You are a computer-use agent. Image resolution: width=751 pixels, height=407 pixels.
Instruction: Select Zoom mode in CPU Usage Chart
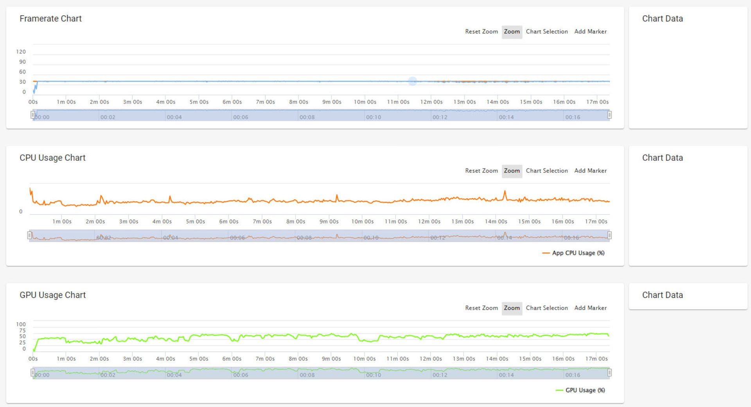512,171
